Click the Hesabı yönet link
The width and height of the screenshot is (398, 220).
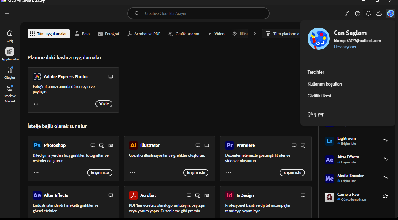point(345,47)
